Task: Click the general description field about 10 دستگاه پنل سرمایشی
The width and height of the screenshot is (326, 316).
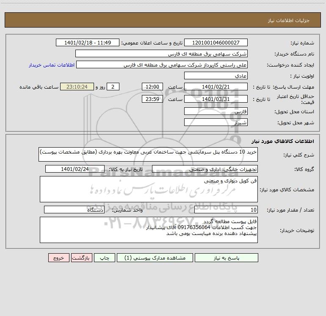Action: click(148, 154)
